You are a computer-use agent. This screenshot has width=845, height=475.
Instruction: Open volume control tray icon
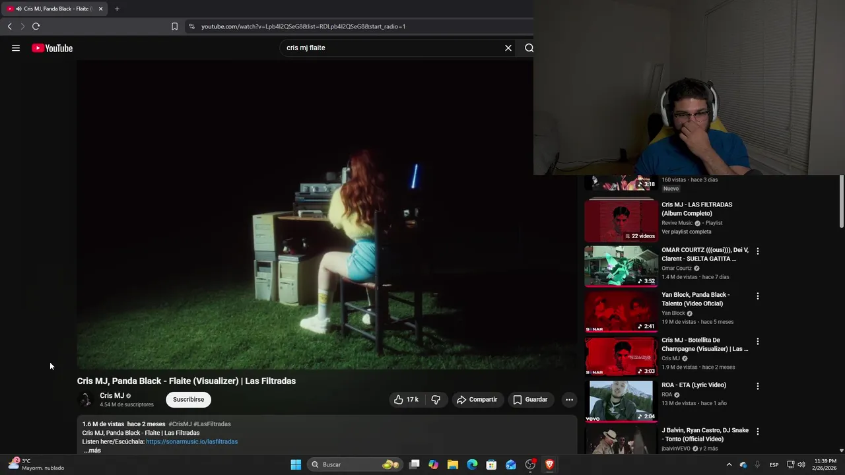pos(801,464)
